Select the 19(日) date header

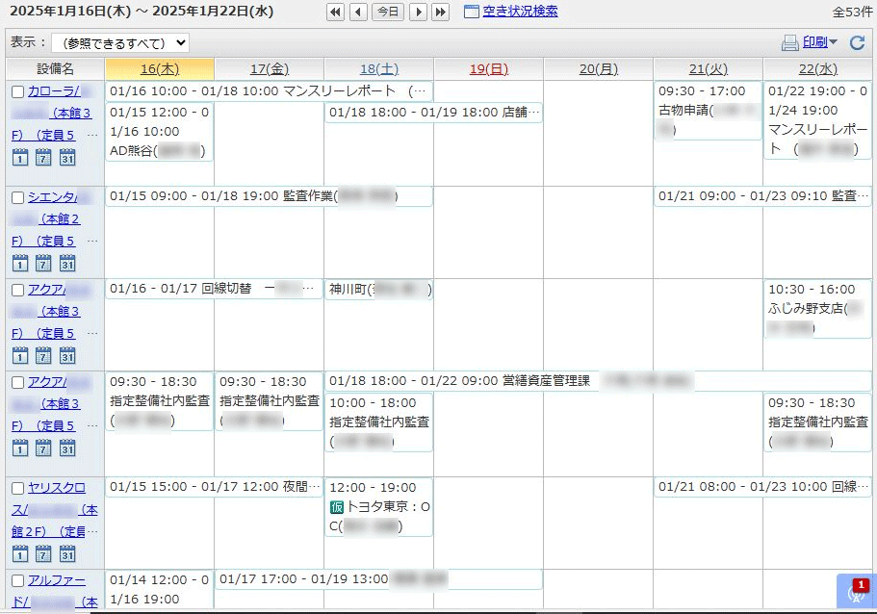point(488,69)
